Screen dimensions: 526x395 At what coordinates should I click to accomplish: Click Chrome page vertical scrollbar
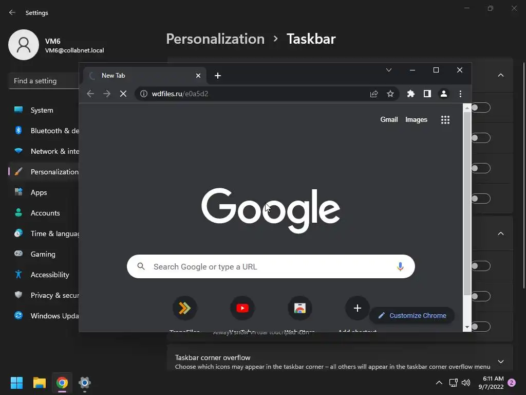tap(466, 204)
